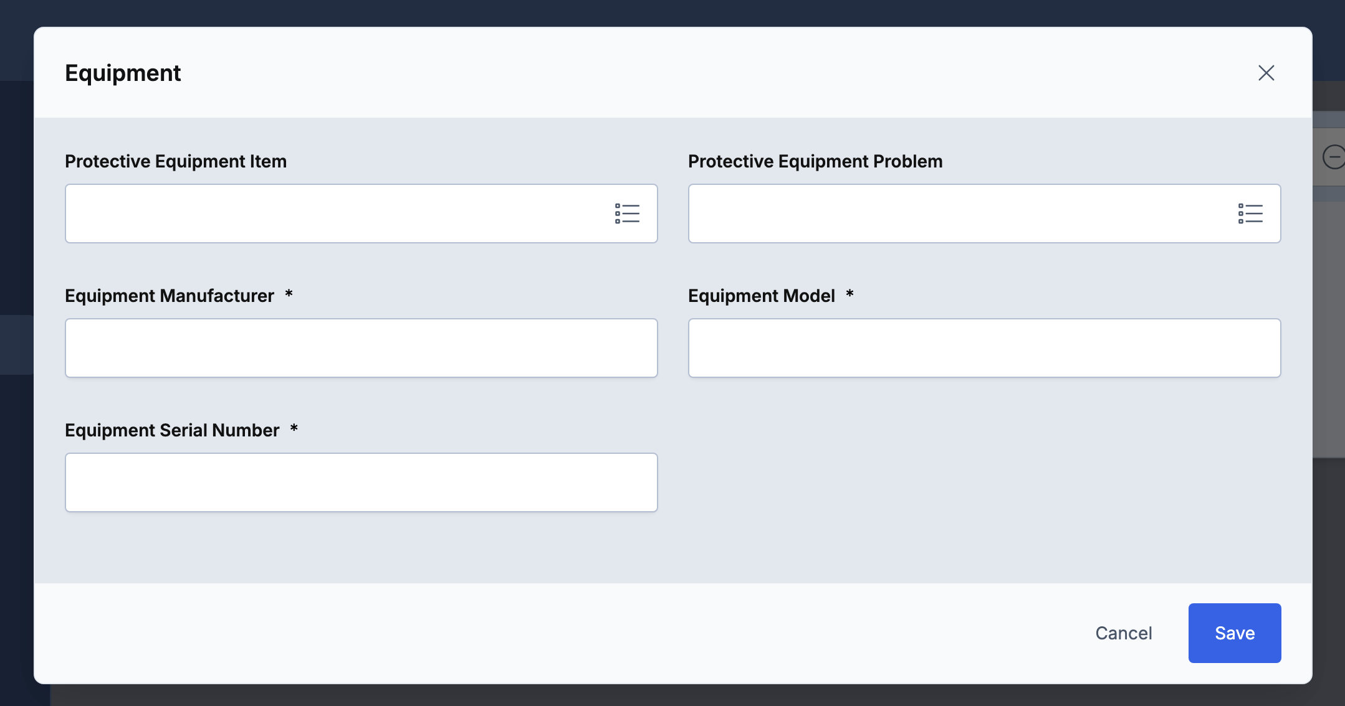Click the Protective Equipment Problem label
Viewport: 1345px width, 706px height.
(815, 161)
